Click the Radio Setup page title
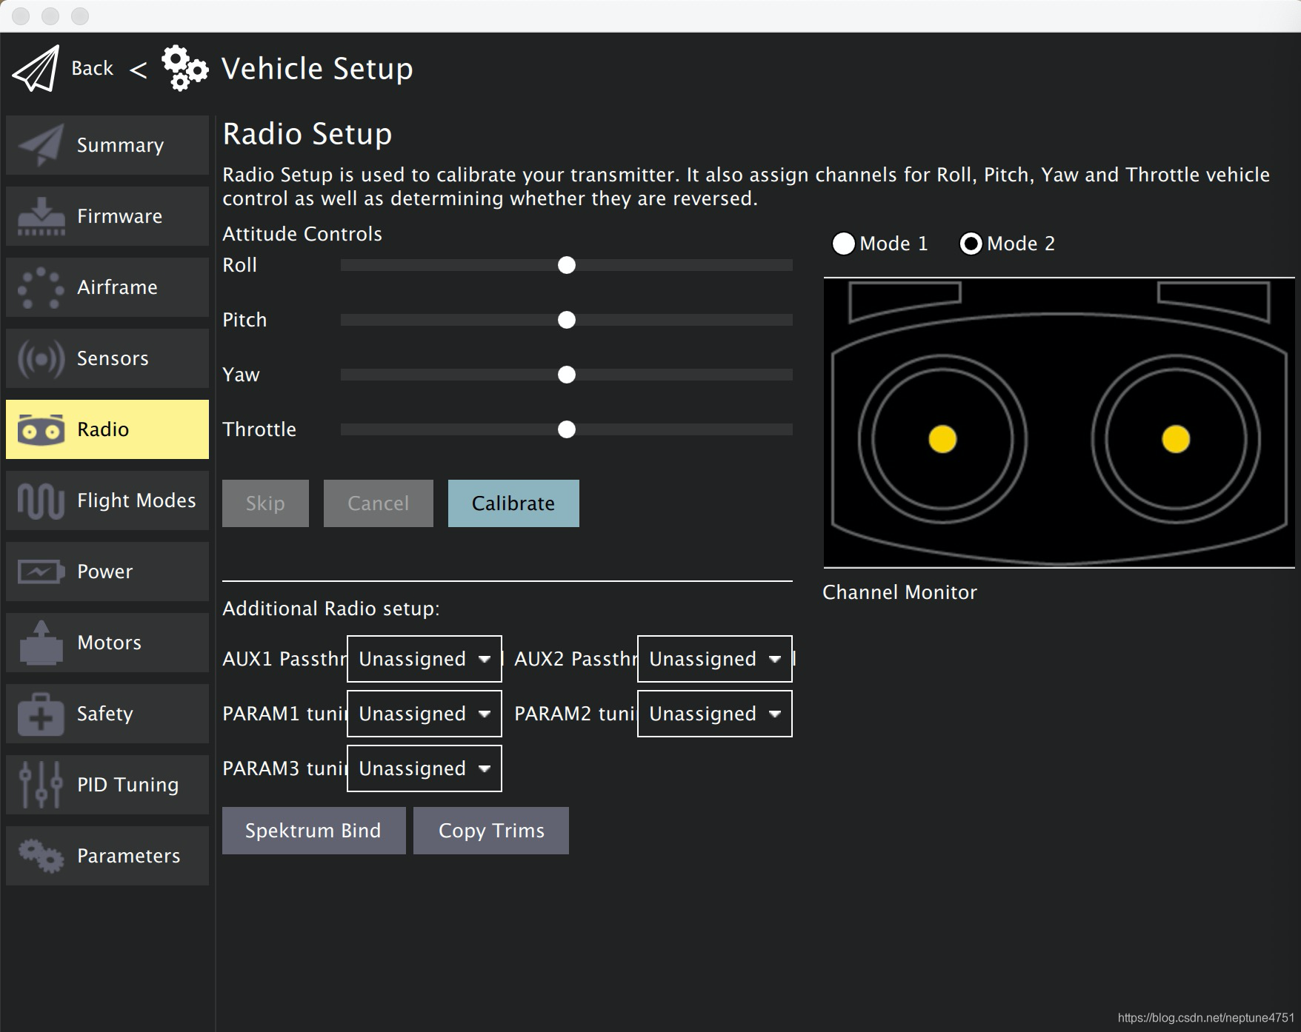 (x=307, y=134)
